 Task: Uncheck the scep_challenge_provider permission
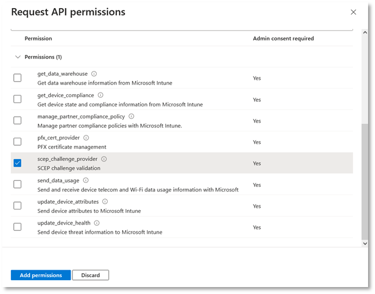pos(17,163)
